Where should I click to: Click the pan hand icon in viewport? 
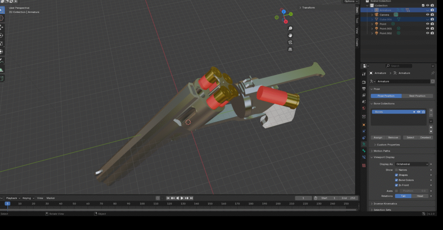pos(290,35)
